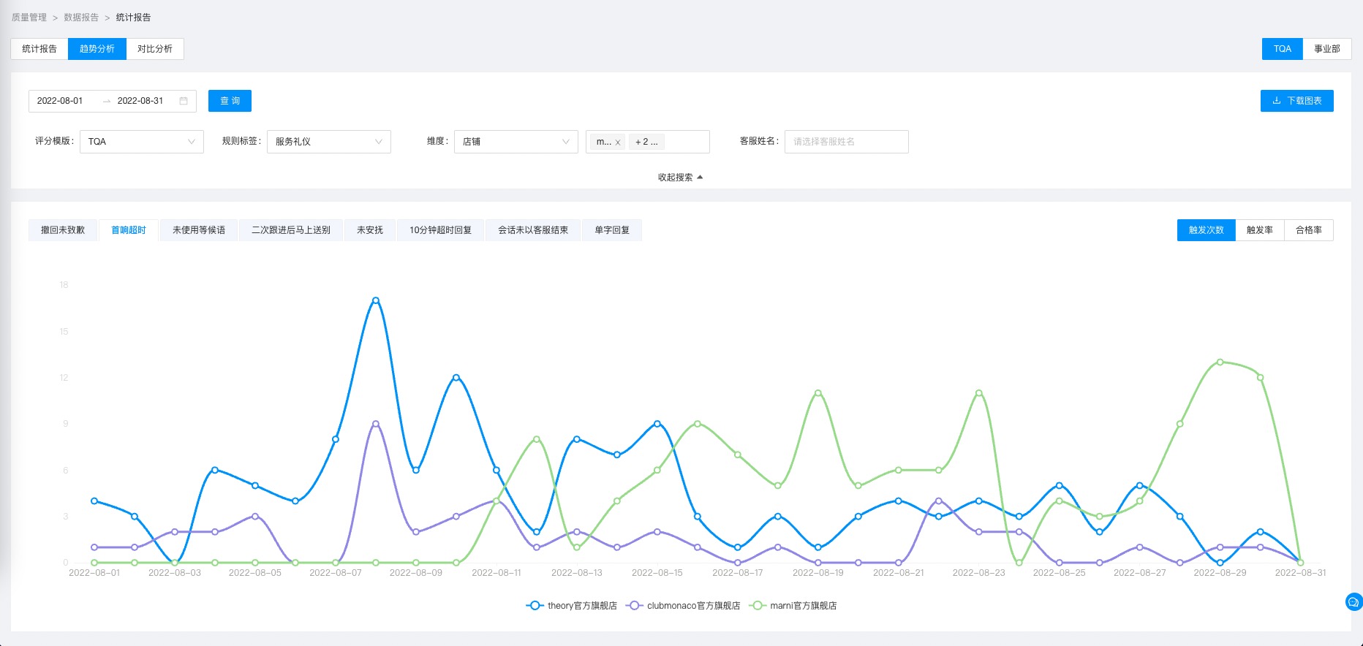Select the 撤回未致歉 rule tab
The height and width of the screenshot is (646, 1363).
pyautogui.click(x=63, y=230)
